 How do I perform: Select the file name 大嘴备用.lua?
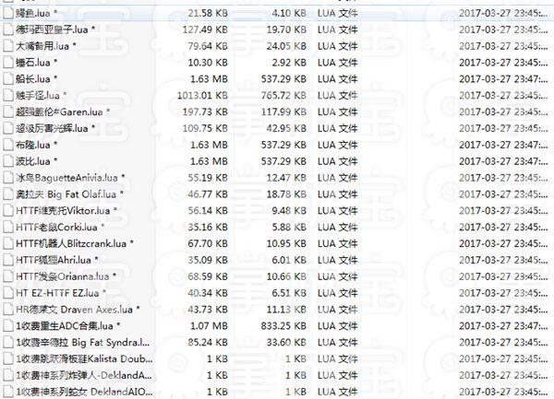tap(42, 46)
